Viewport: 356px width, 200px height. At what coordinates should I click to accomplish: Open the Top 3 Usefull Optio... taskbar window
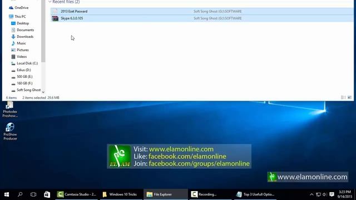tap(255, 194)
